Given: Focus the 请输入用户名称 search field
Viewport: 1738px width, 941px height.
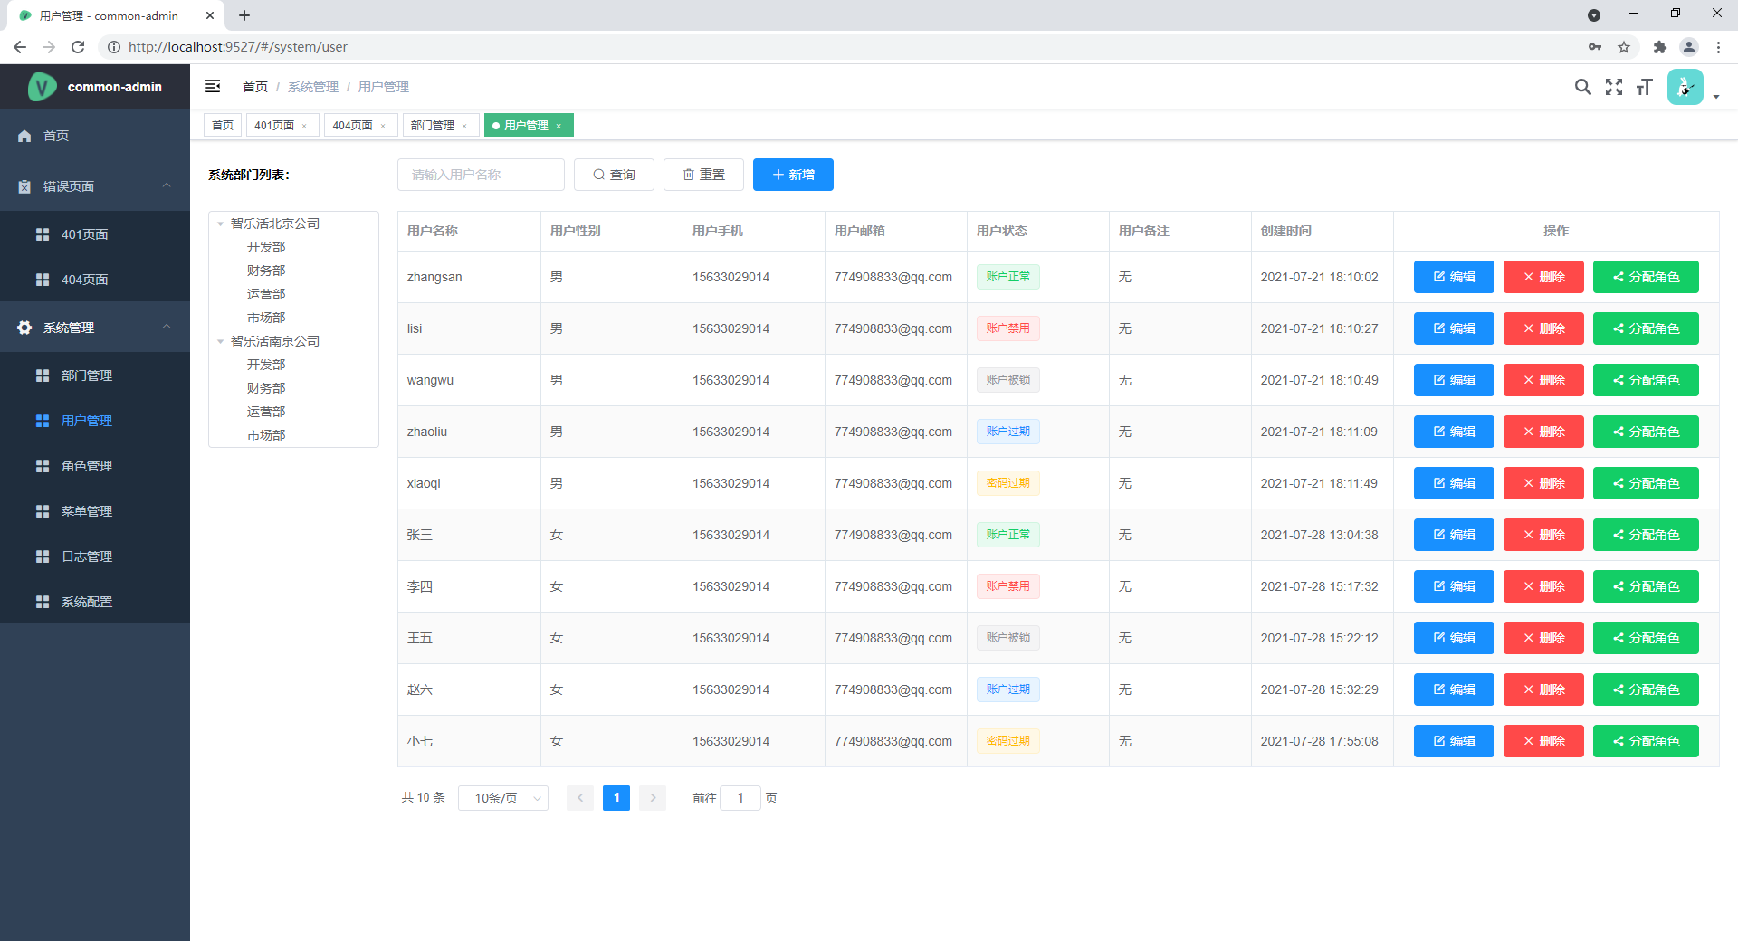Looking at the screenshot, I should (481, 175).
